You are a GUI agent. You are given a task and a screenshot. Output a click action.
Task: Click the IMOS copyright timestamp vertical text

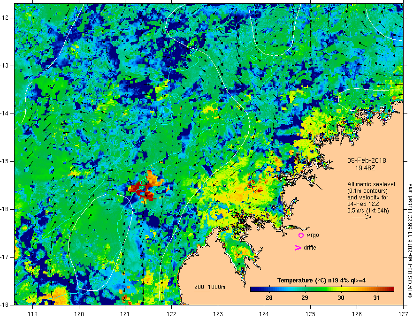(x=410, y=241)
